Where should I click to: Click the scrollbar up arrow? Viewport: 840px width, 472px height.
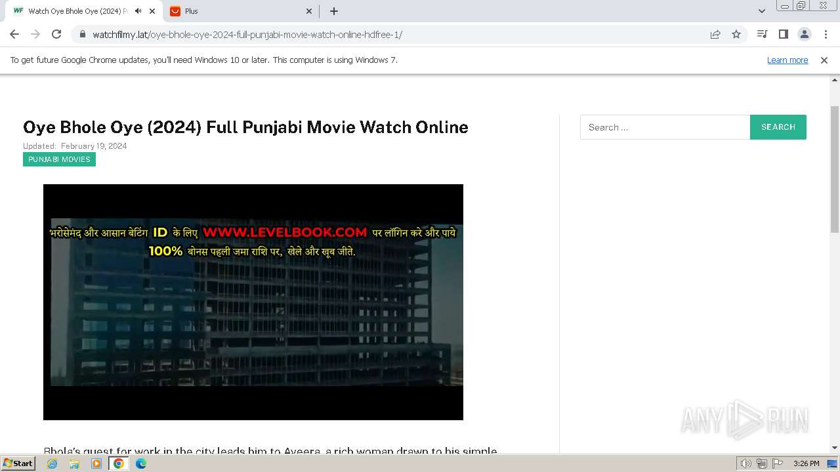(835, 81)
